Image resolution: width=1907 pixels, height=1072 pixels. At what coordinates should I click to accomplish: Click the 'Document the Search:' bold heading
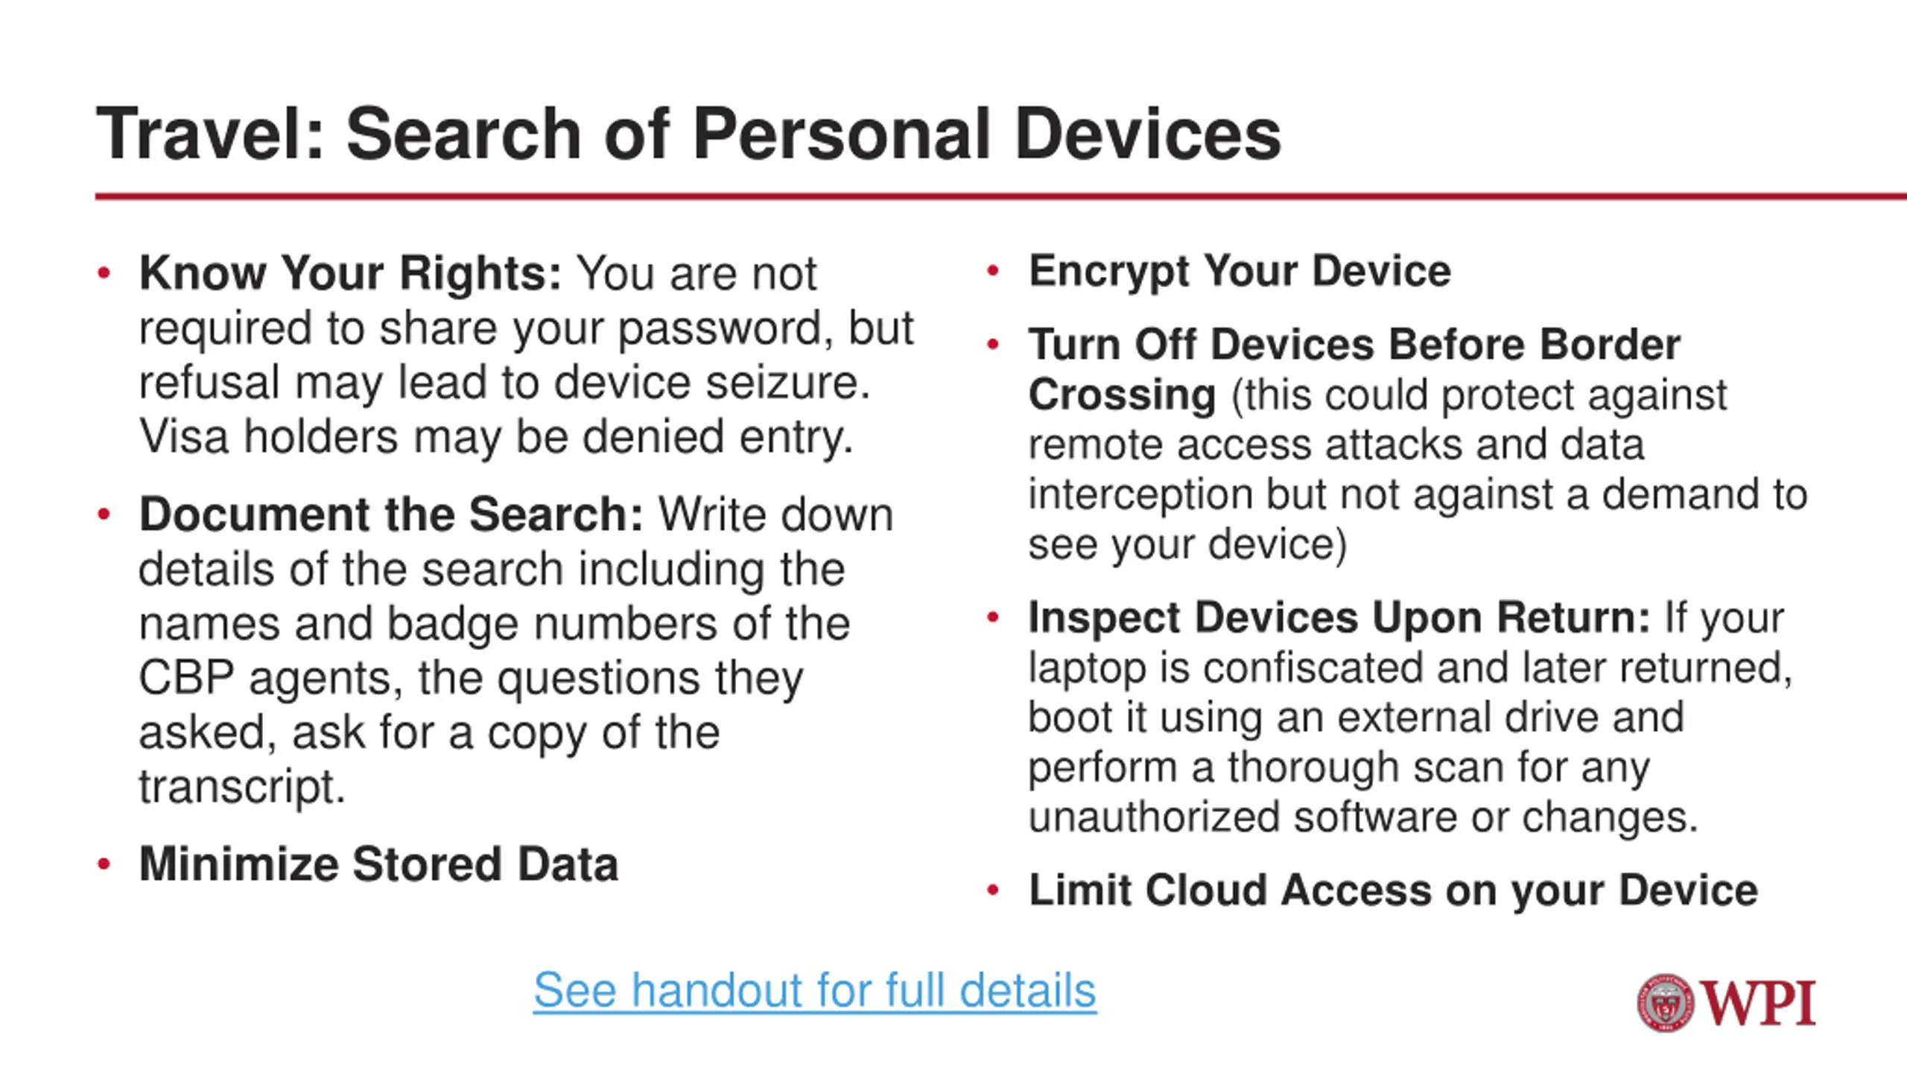391,514
